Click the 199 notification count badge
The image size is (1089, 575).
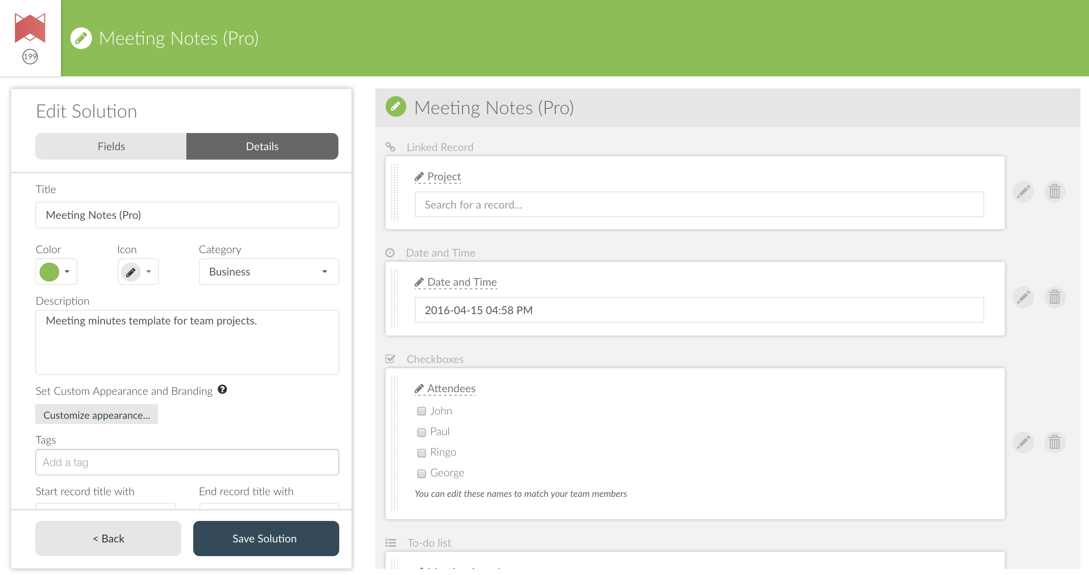[x=30, y=57]
